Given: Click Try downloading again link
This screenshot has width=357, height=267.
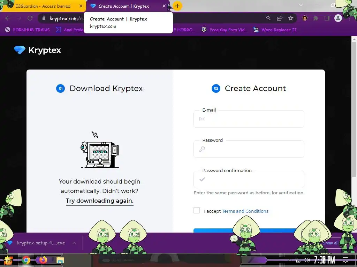Looking at the screenshot, I should click(99, 201).
